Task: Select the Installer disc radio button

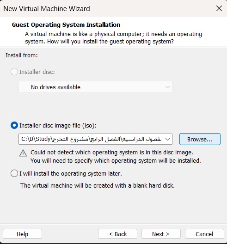Action: pyautogui.click(x=14, y=72)
